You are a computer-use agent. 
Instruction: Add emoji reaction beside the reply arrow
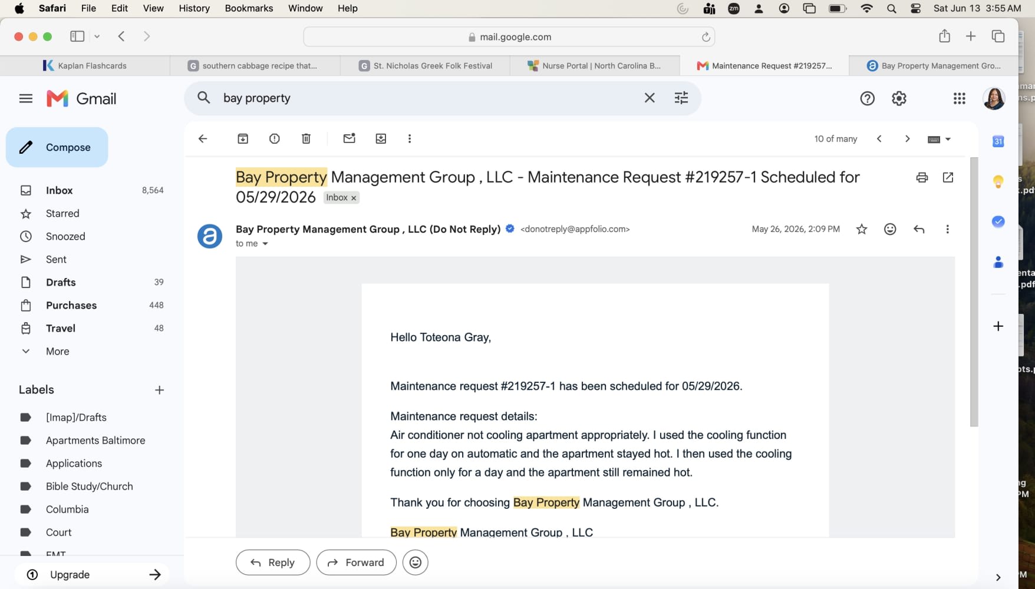pos(890,229)
